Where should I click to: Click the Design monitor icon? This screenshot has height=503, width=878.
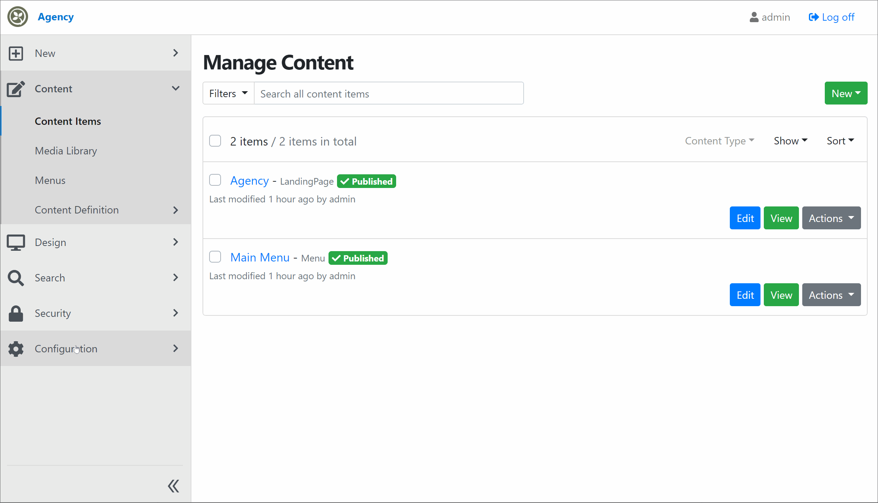click(x=16, y=242)
